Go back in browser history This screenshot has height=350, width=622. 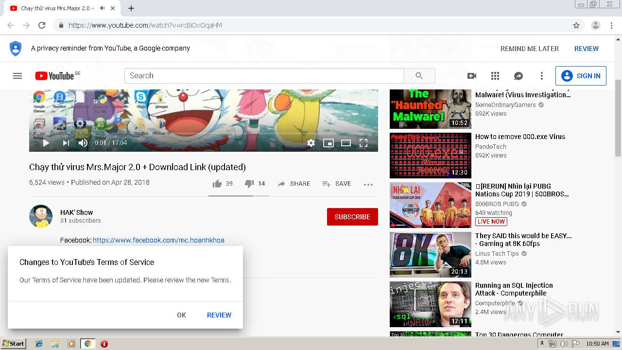pyautogui.click(x=11, y=25)
